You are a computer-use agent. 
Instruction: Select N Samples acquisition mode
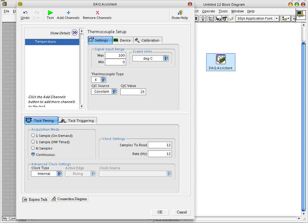click(x=33, y=148)
